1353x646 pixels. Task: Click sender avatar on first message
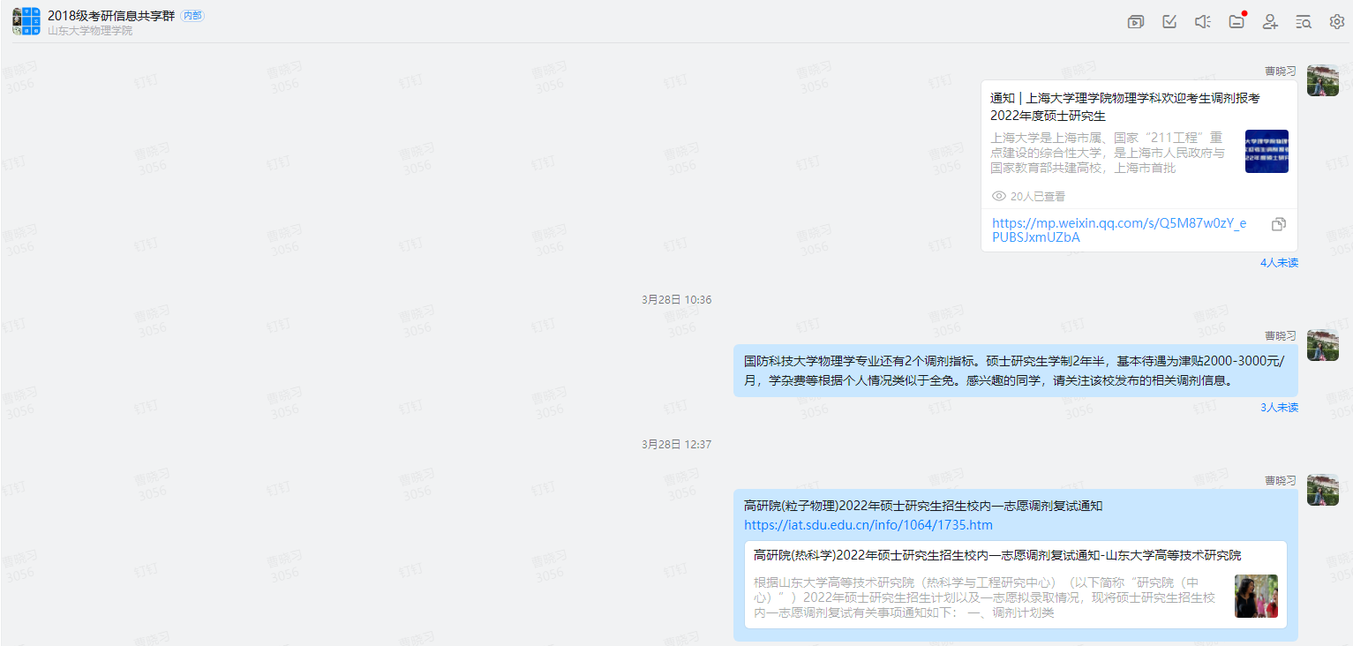coord(1322,80)
